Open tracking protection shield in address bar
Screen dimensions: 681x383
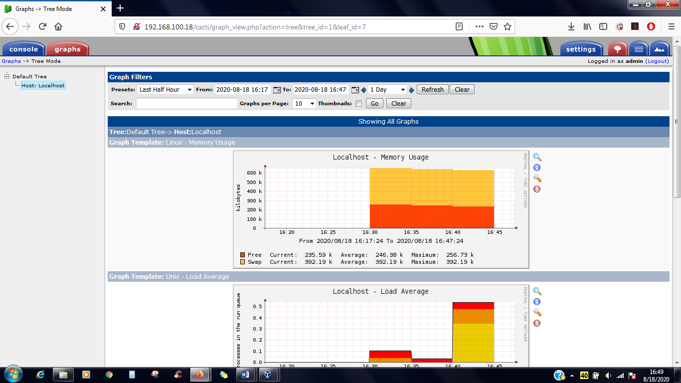click(x=122, y=26)
